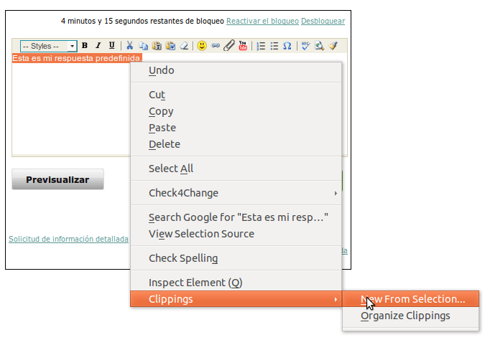The height and width of the screenshot is (345, 485).
Task: Toggle bold formatting in the editor toolbar
Action: pyautogui.click(x=85, y=46)
